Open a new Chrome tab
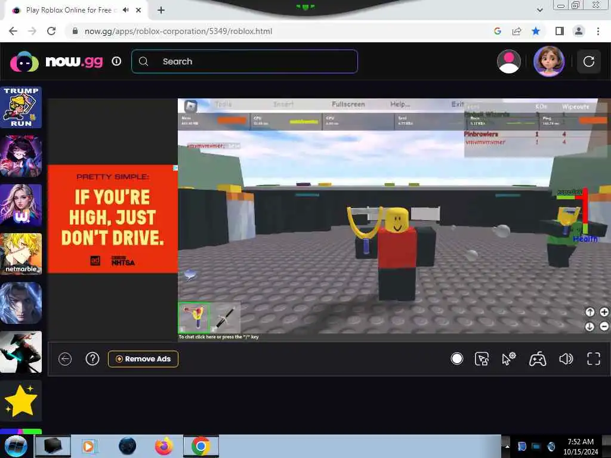 pos(161,10)
